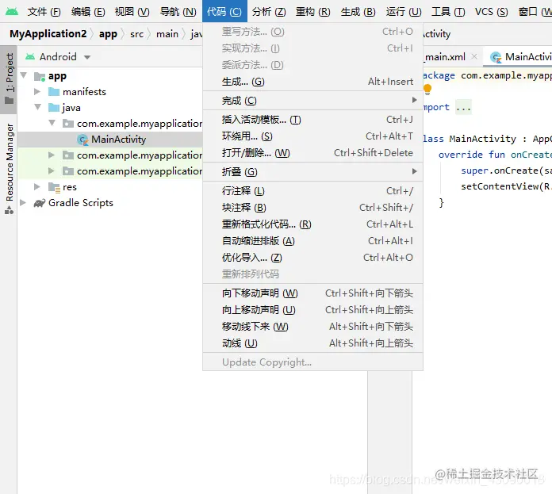The image size is (552, 494).
Task: Select the res tree row label
Action: [69, 187]
